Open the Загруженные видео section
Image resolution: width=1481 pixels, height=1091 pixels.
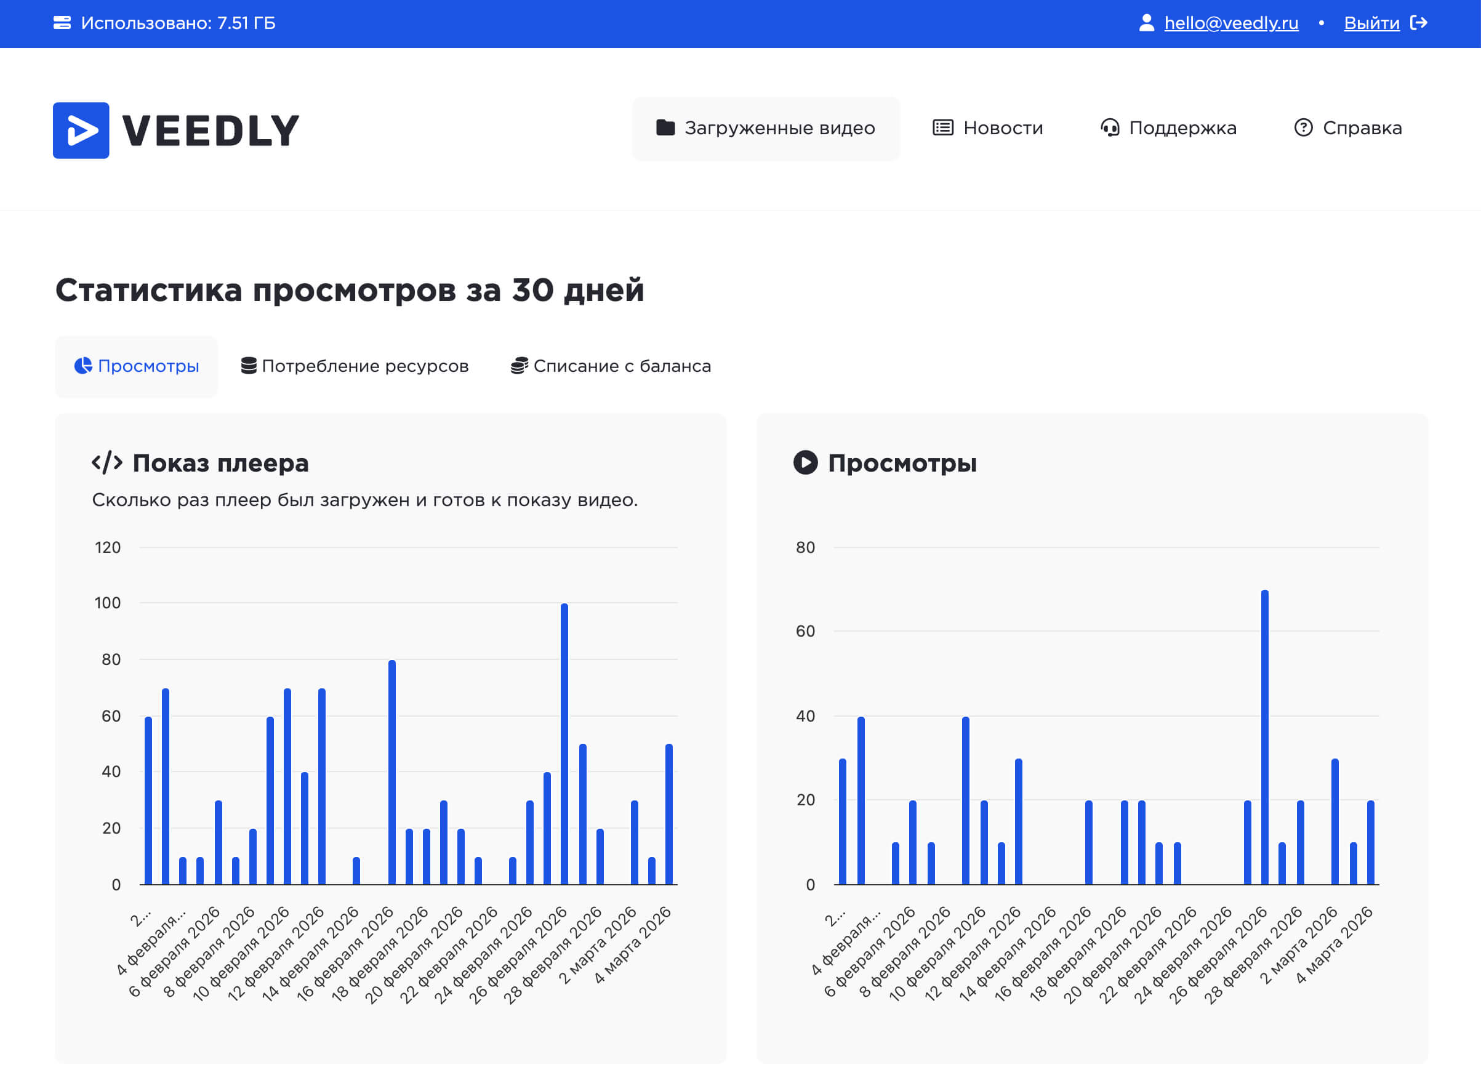coord(781,127)
